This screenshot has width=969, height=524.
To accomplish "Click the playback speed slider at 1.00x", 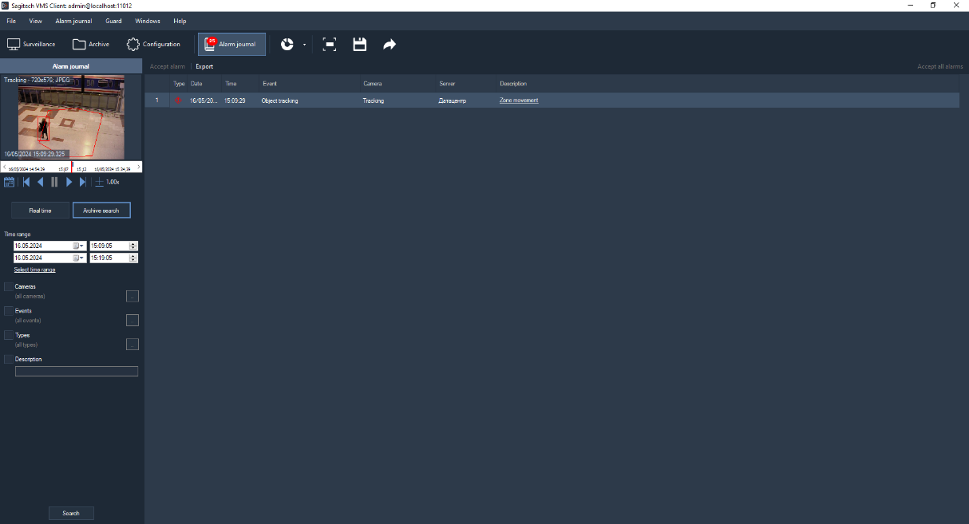I will (100, 182).
